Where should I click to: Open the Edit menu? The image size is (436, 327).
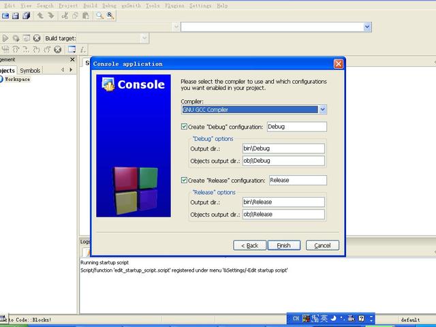(x=10, y=5)
